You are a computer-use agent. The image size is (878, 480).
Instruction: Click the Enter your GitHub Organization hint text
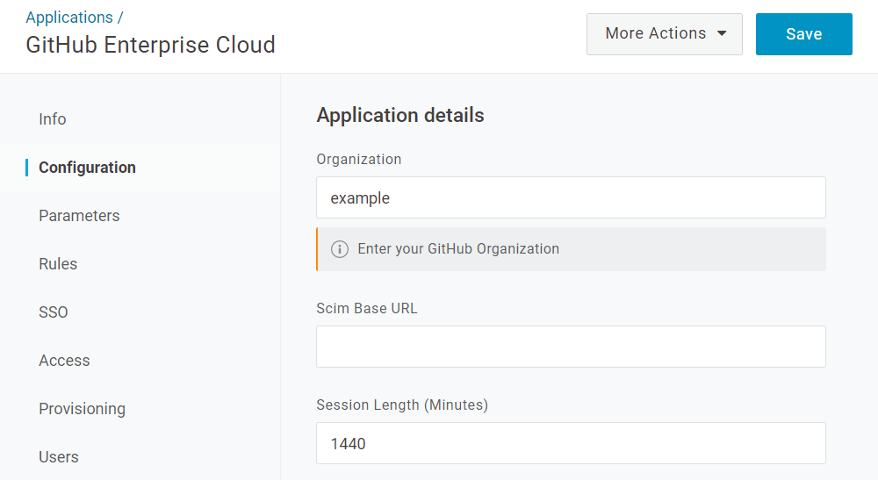pos(458,249)
